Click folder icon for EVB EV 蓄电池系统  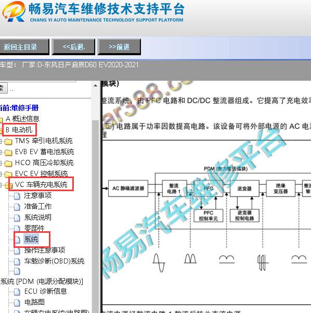[8, 153]
